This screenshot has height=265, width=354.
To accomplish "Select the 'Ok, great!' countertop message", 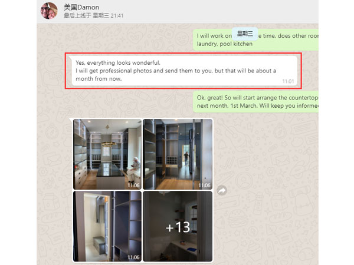I will pyautogui.click(x=255, y=102).
